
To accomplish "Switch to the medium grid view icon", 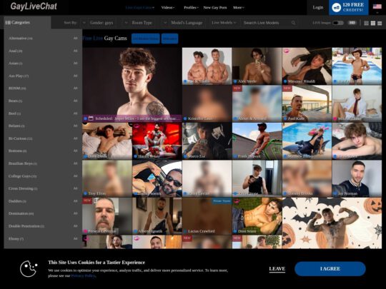I will tap(373, 23).
